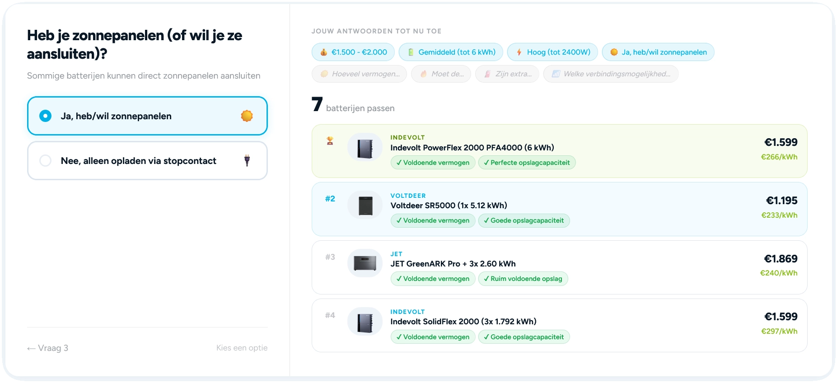
Task: Open the Indevolt PowerFlex 2000 product thumbnail
Action: point(365,147)
